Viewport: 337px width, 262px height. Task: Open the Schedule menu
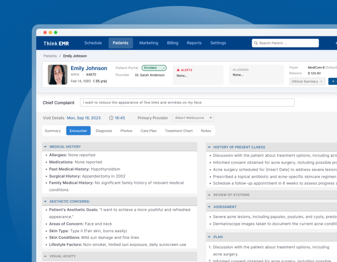[93, 43]
